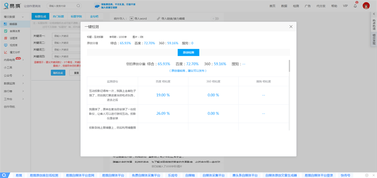Open 小工具 in sidebar
377x178 pixels.
pyautogui.click(x=8, y=68)
